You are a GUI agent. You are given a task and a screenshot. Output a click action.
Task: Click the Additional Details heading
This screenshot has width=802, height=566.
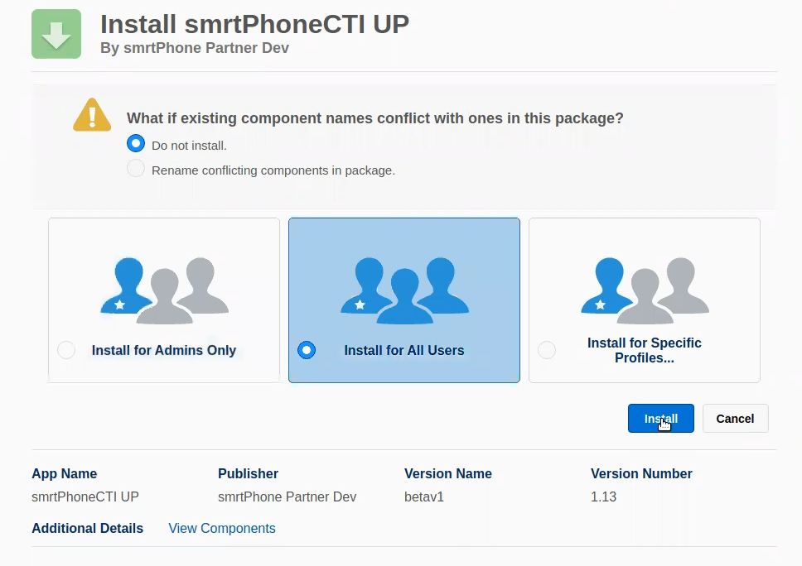click(x=87, y=528)
